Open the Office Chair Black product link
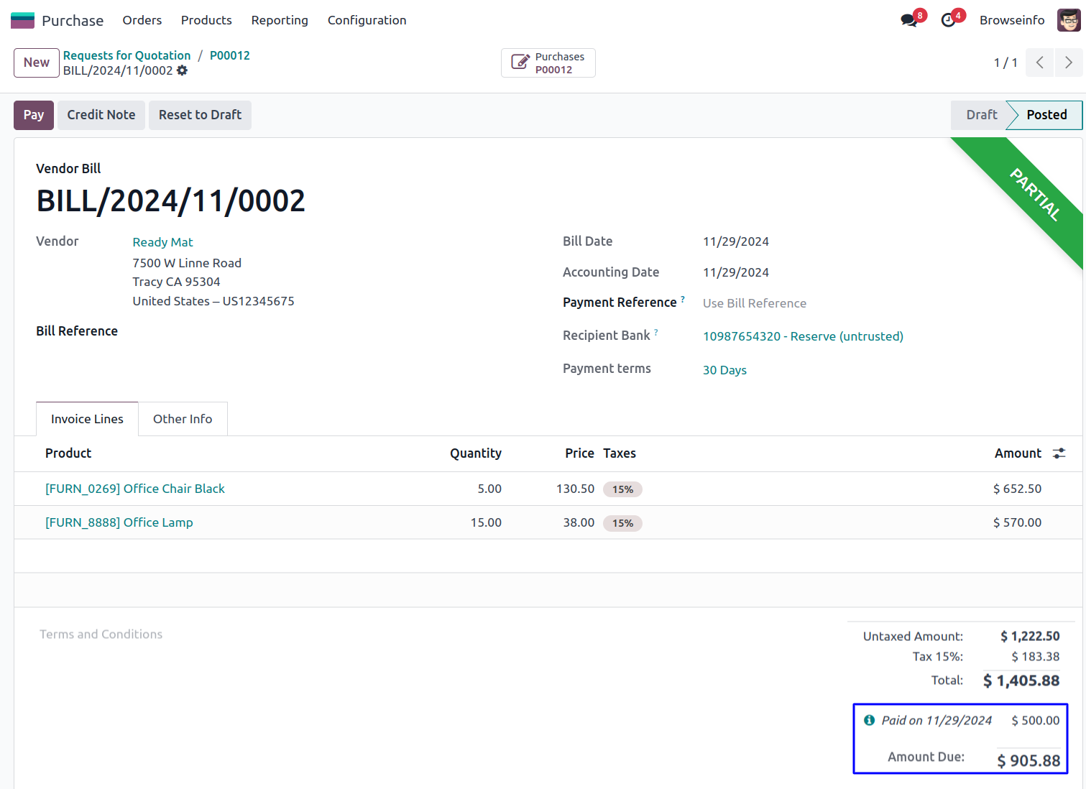Screen dimensions: 1086x789 tap(135, 489)
